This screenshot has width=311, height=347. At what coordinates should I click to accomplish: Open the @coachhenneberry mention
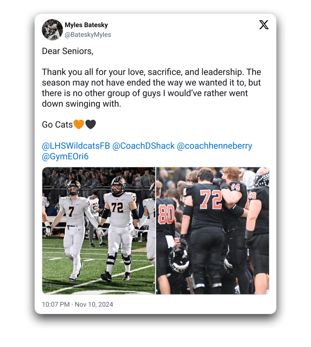214,146
